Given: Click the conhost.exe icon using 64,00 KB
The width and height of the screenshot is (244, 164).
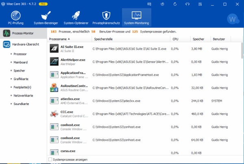Looking at the screenshot, I should click(54, 140).
